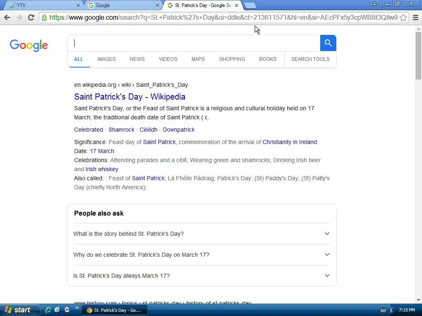Viewport: 422px width, 316px height.
Task: Follow Saint Patrick link in Significance line
Action: coord(159,142)
